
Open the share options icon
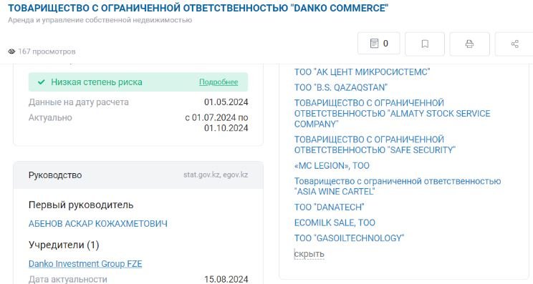pos(514,44)
